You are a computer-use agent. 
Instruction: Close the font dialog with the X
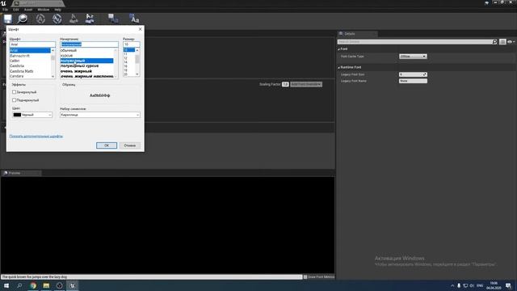[x=140, y=29]
